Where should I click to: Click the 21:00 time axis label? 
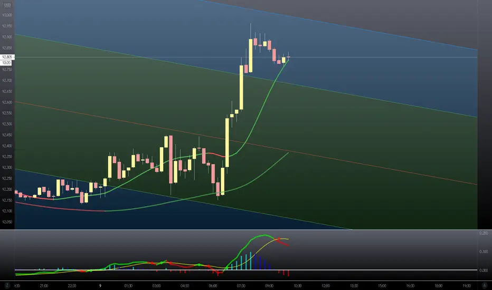[x=44, y=286]
